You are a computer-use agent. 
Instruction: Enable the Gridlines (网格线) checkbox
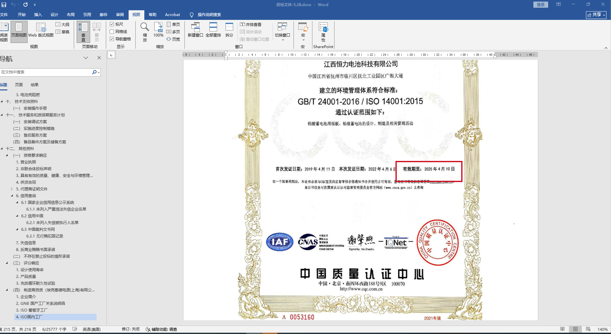point(118,31)
